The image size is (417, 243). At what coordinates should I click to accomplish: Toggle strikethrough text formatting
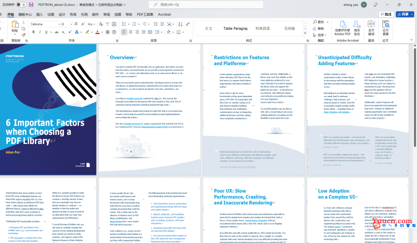coord(56,32)
